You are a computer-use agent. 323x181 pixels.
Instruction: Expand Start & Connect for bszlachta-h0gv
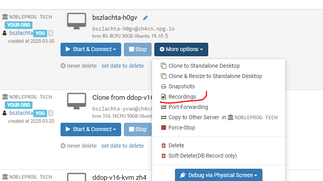coord(91,50)
